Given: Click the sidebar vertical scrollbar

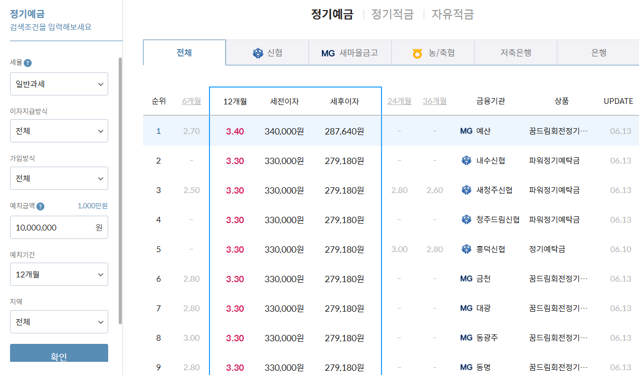Looking at the screenshot, I should coord(120,190).
